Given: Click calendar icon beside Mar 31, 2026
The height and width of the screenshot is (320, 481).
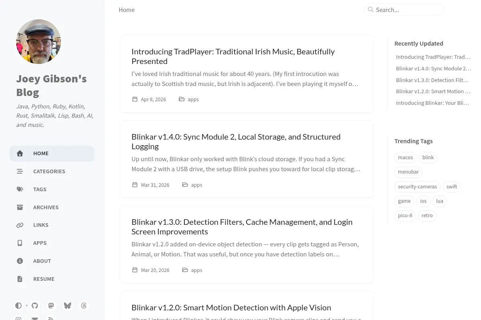Looking at the screenshot, I should pos(135,184).
